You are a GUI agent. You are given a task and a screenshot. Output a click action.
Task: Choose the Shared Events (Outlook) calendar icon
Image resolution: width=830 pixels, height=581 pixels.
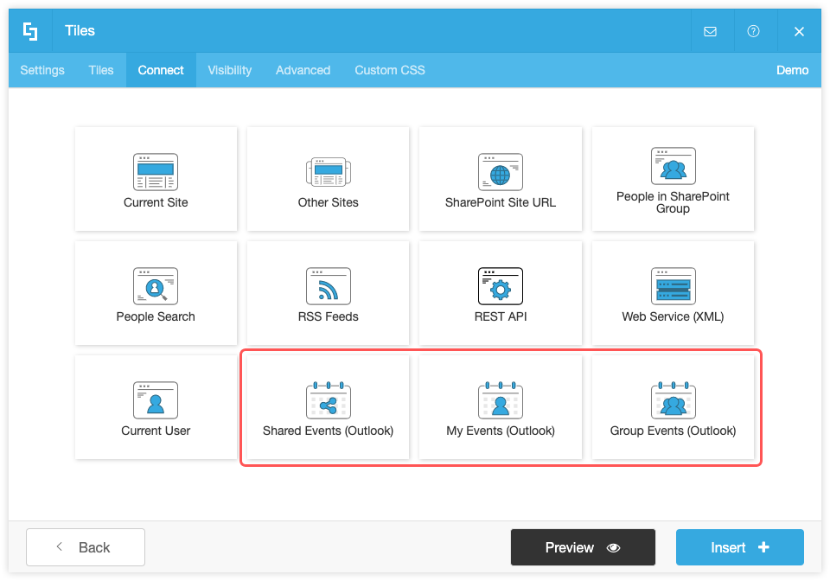coord(329,400)
